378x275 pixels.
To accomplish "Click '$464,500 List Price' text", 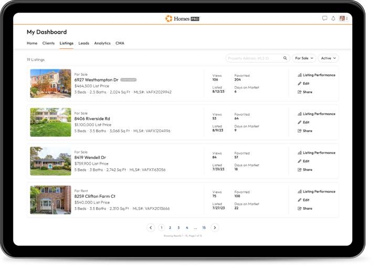I will 91,86.
